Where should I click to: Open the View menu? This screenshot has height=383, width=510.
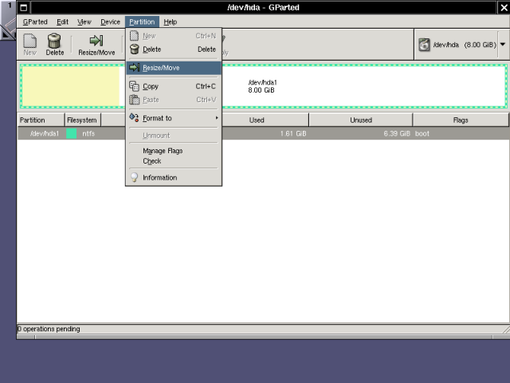(x=84, y=22)
